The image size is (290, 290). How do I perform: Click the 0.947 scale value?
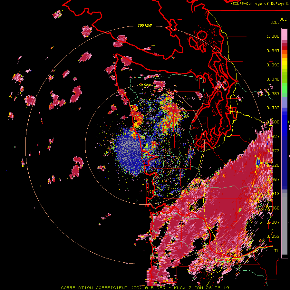tap(273, 51)
